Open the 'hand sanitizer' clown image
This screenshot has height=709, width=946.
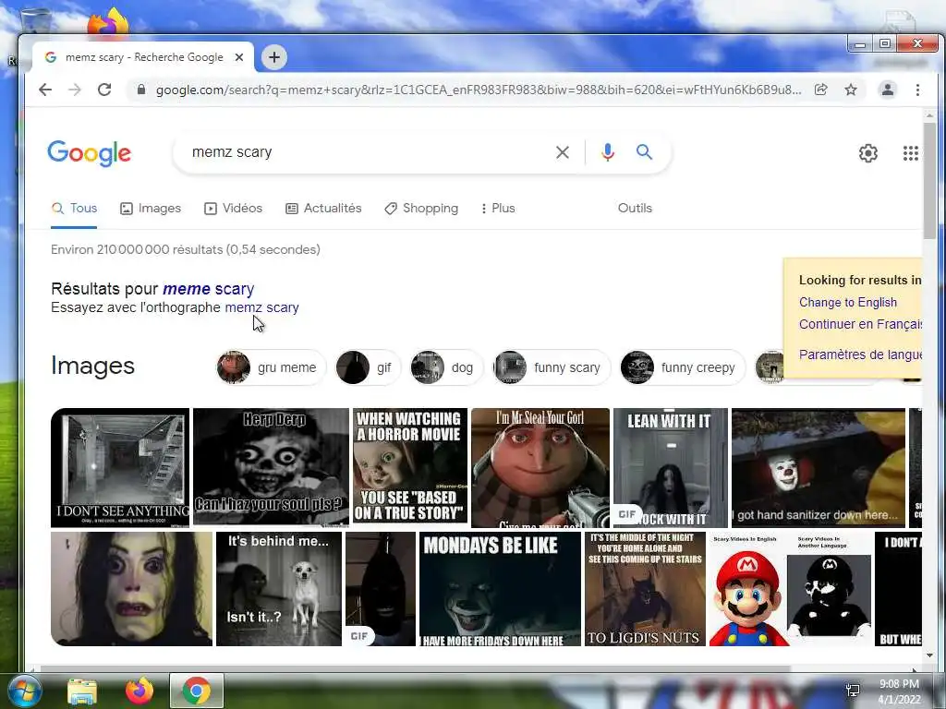pos(819,467)
